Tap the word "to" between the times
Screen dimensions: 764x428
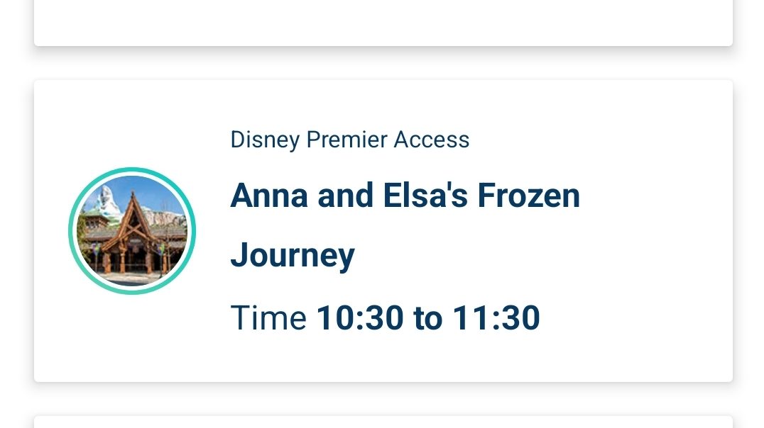pos(427,317)
